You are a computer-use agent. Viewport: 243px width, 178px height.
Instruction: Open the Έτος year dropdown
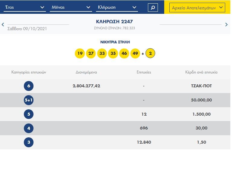point(24,8)
